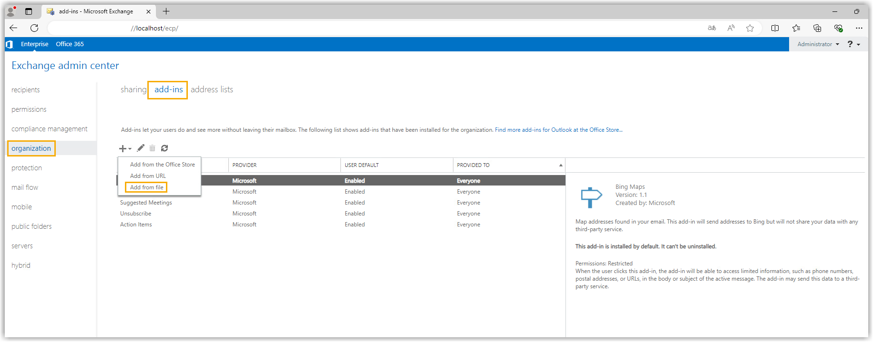Switch to the add-ins tab
873x342 pixels.
[x=168, y=89]
